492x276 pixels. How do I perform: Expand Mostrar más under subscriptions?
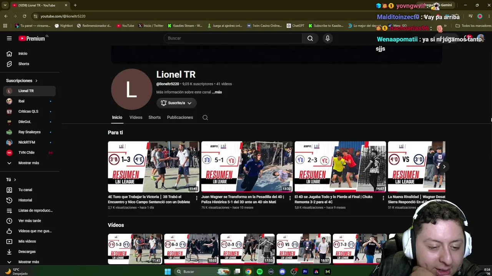(29, 163)
